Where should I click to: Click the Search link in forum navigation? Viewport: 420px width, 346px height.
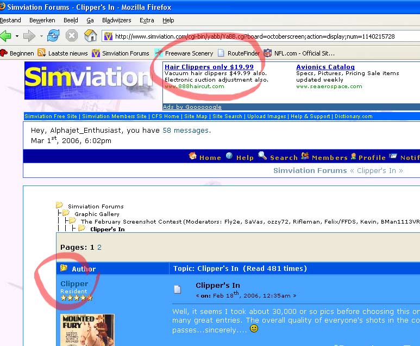tap(284, 158)
